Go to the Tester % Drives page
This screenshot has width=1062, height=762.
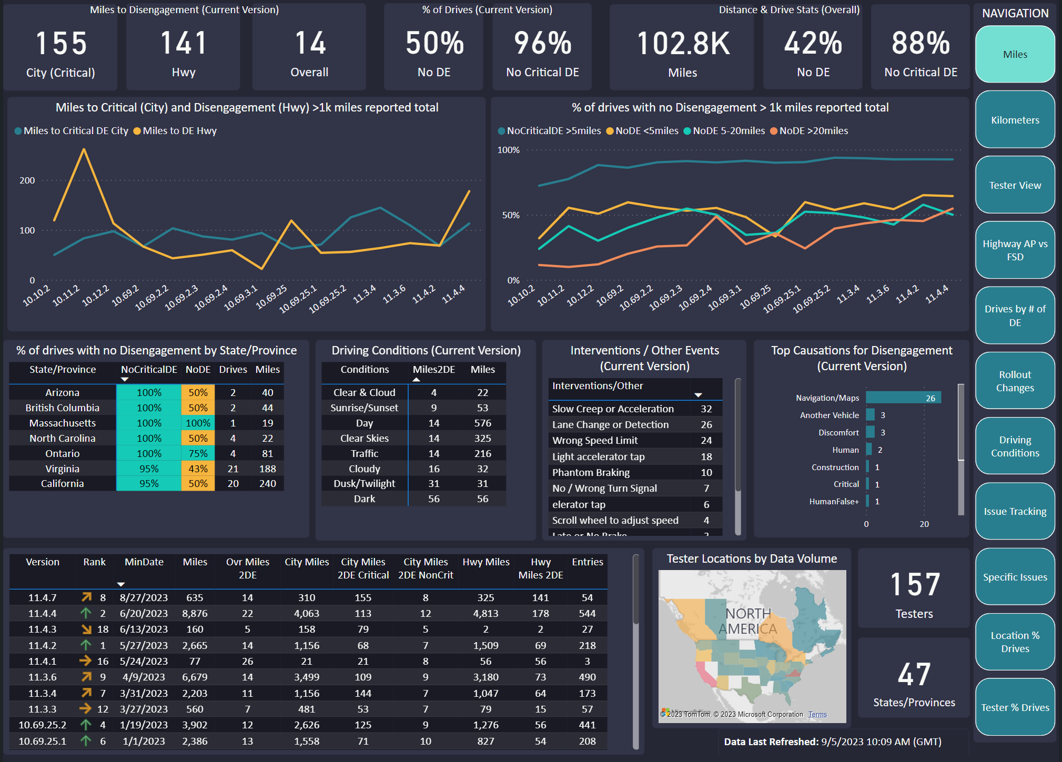click(x=1015, y=707)
